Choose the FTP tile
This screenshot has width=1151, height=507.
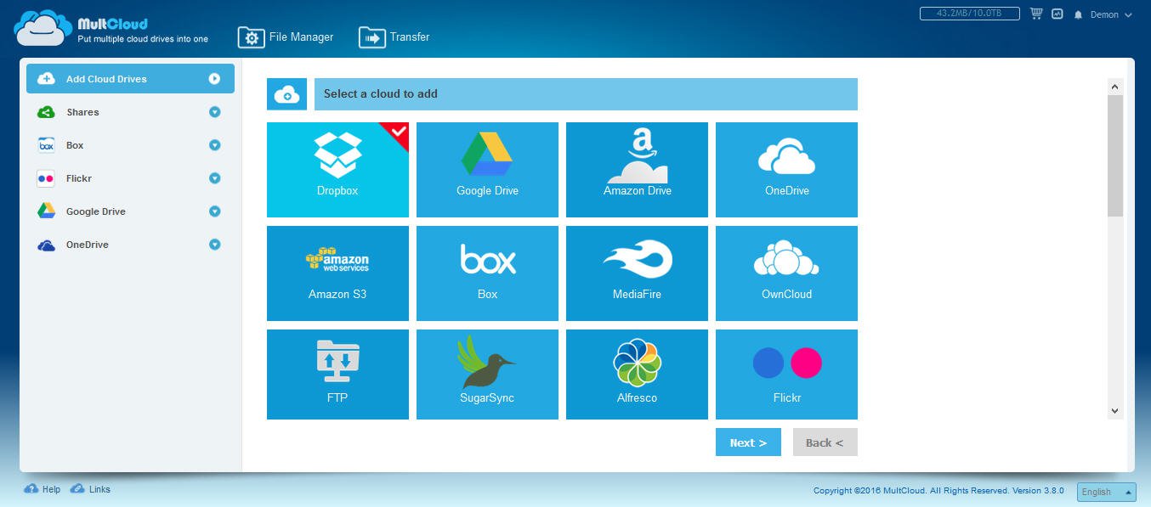pos(337,375)
